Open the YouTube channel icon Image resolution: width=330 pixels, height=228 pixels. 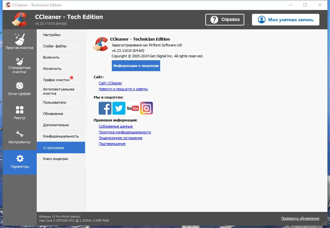click(132, 108)
